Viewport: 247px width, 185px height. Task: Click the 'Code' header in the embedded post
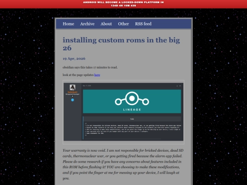coord(132,119)
